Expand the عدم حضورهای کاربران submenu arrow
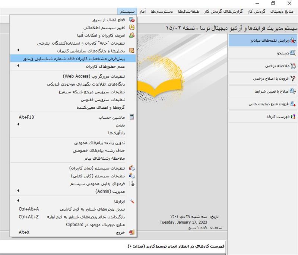The height and width of the screenshot is (255, 298). click(18, 66)
